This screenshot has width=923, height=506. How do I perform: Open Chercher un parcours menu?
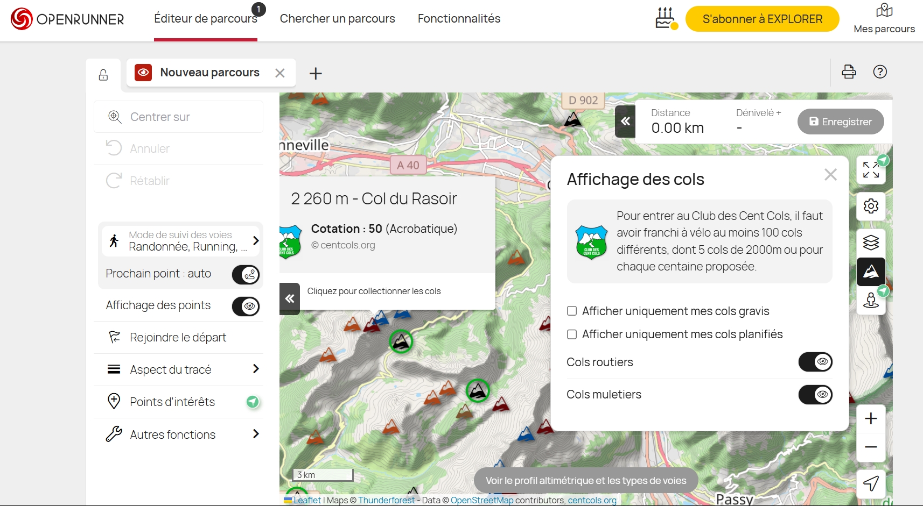337,19
